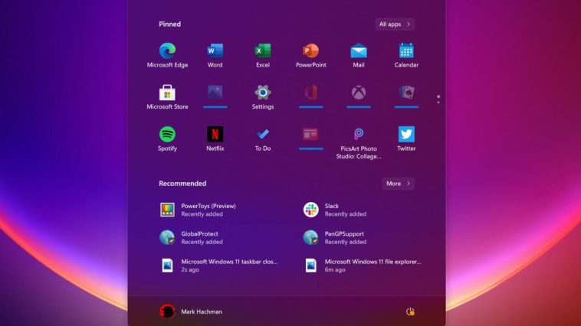Expand More recommended items
This screenshot has height=326, width=581.
(x=399, y=184)
